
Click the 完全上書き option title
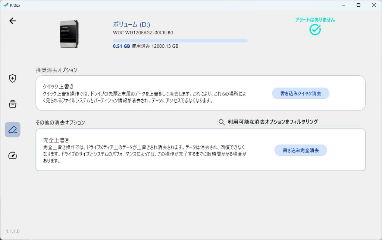coord(56,140)
